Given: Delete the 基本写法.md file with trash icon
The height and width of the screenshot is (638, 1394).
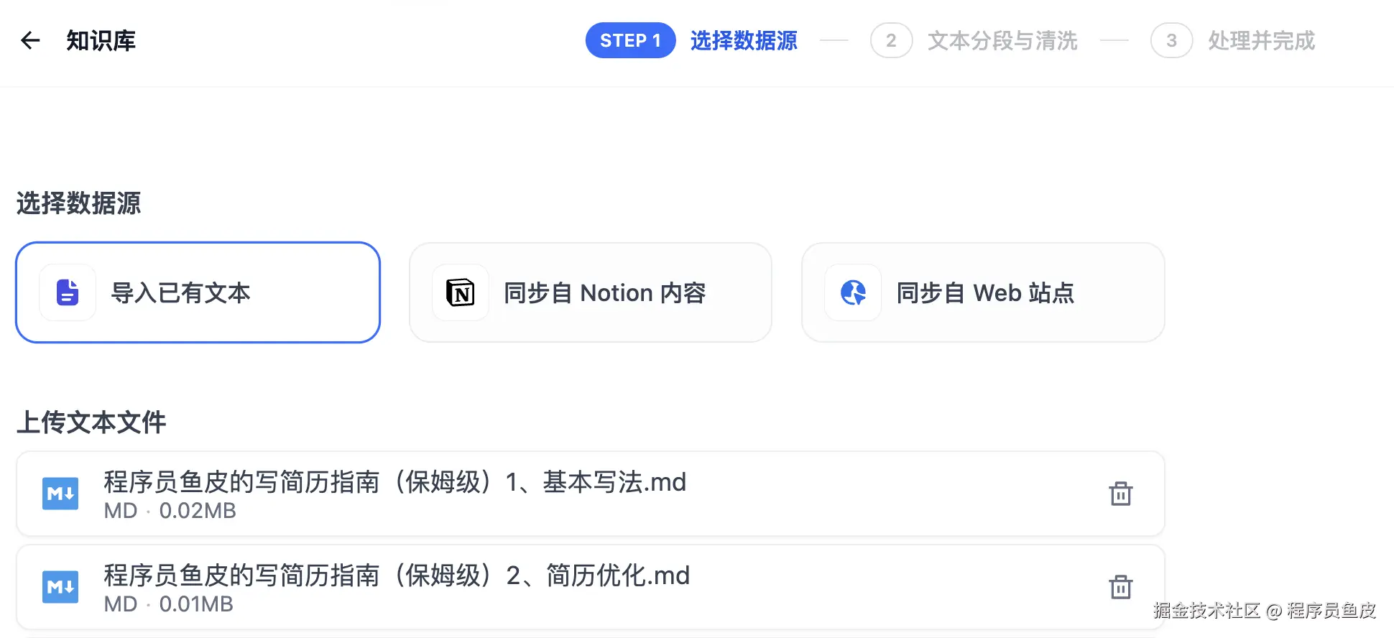Looking at the screenshot, I should pyautogui.click(x=1120, y=494).
